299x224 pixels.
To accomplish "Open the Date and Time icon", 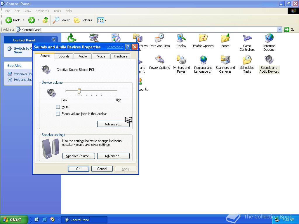I will 160,40.
